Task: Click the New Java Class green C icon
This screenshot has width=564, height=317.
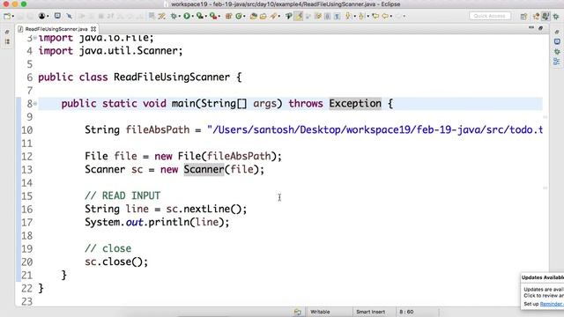Action: click(x=239, y=16)
